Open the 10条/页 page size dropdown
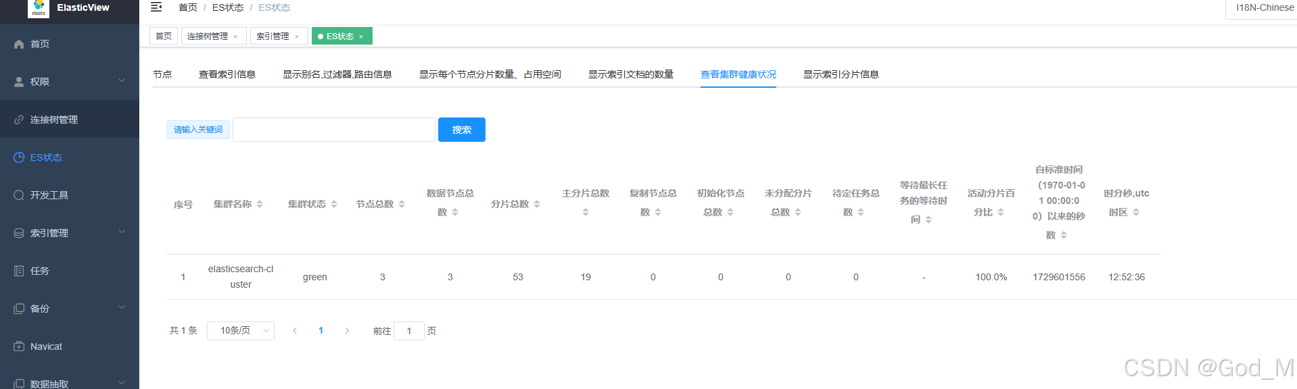 pos(241,330)
